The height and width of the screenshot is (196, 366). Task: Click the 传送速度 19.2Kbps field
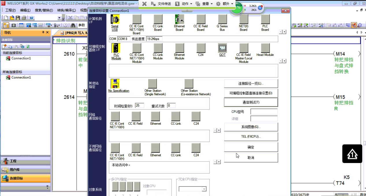coord(154,39)
